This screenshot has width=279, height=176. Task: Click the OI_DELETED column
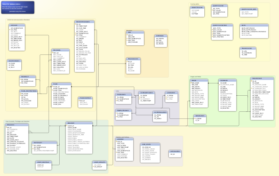tap(225, 108)
